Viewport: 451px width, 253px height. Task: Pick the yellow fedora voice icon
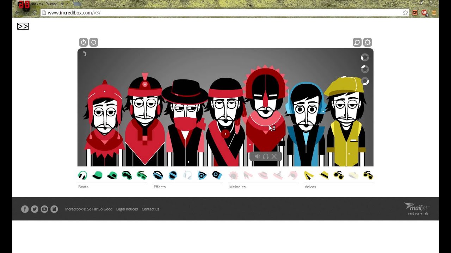tap(324, 175)
